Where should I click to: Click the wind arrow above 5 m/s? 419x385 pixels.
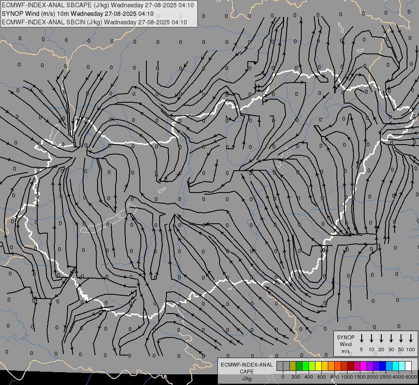[361, 338]
